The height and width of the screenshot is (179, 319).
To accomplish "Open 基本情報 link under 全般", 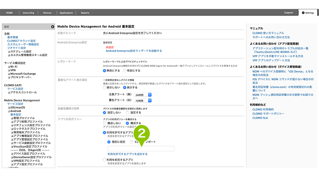I will (x=13, y=37).
